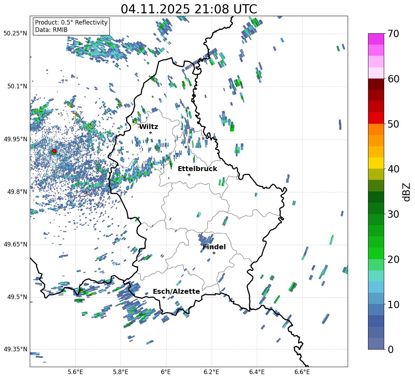The width and height of the screenshot is (415, 379).
Task: Click the 60 colorbar tick label
Action: click(393, 79)
